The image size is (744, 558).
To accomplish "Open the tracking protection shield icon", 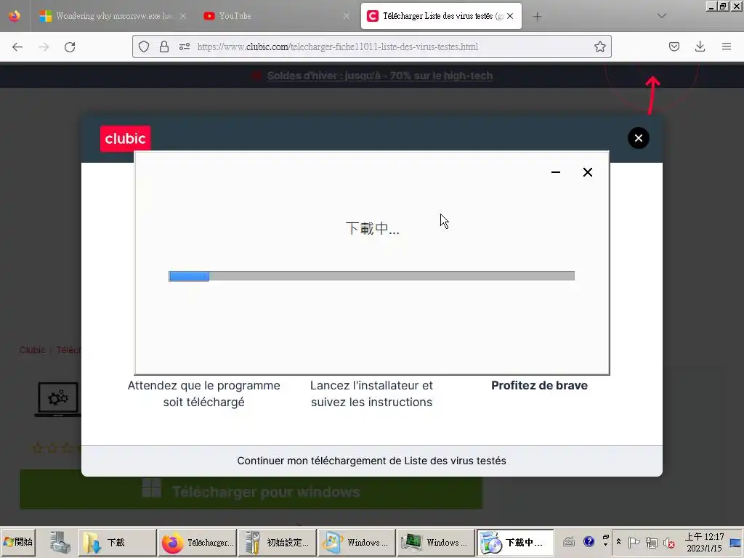I will [144, 46].
